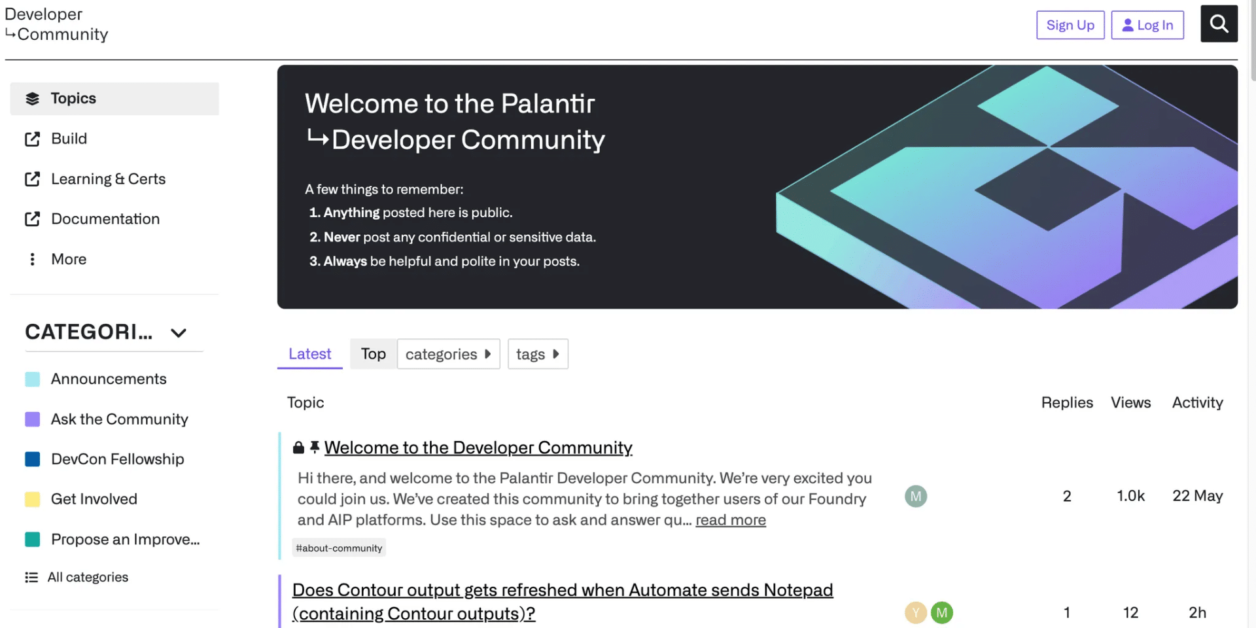Click the lock icon on Welcome topic

(x=298, y=447)
